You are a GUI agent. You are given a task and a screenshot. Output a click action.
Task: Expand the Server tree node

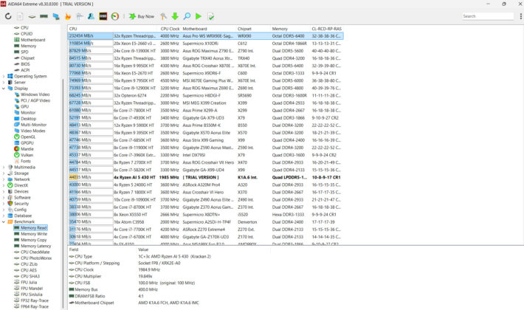[4, 82]
